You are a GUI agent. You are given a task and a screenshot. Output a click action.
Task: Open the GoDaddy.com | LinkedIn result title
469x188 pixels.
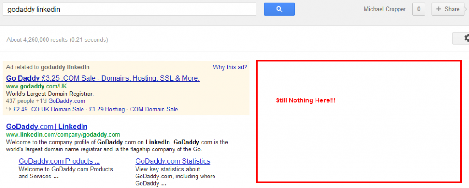(47, 127)
